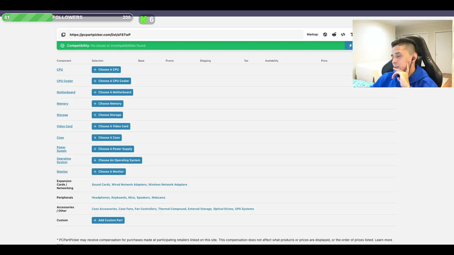Click Choose A Power Supply button

coord(113,149)
